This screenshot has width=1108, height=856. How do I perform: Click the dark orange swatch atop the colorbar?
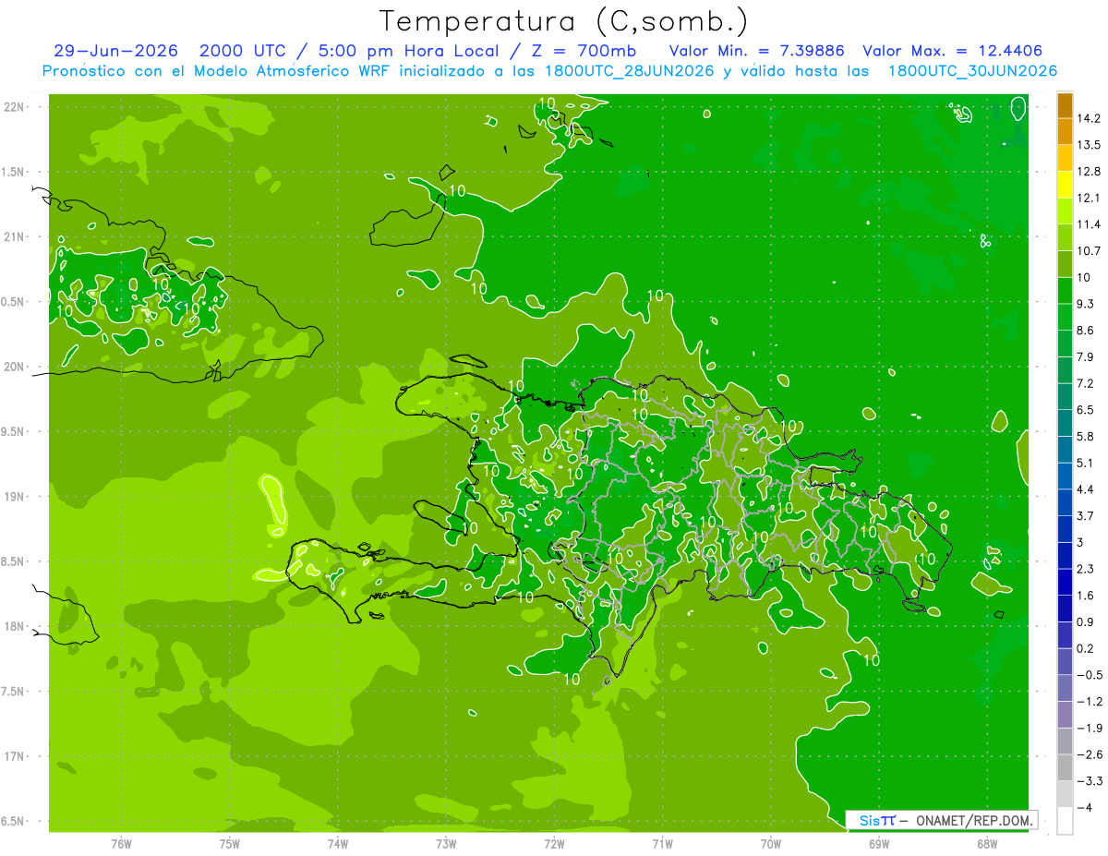coord(1065,105)
